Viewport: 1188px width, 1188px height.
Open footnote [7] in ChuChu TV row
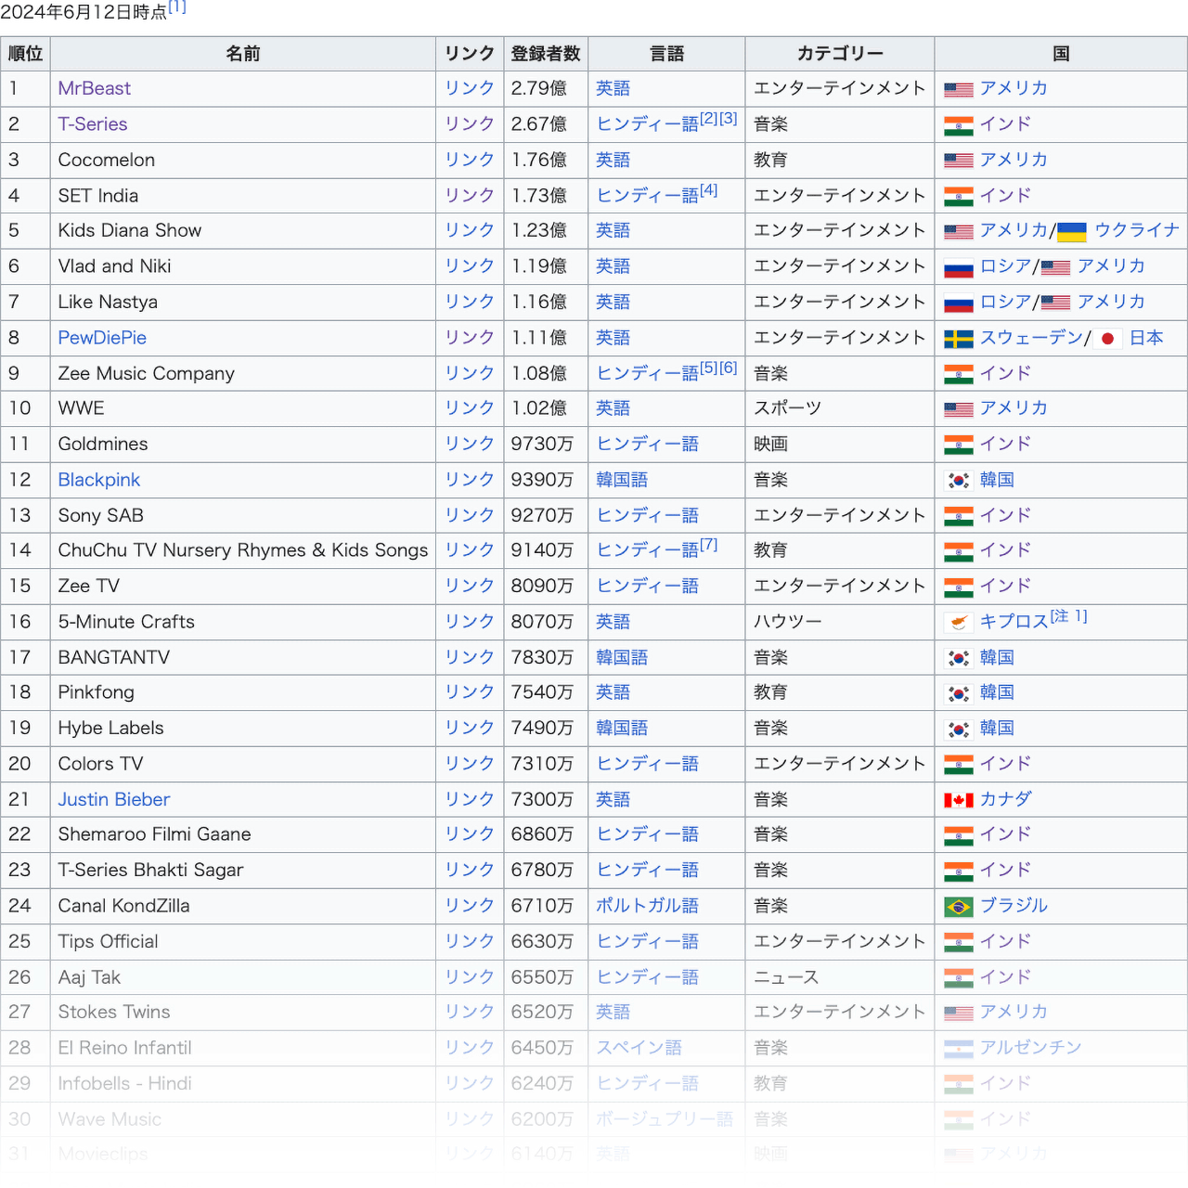709,545
